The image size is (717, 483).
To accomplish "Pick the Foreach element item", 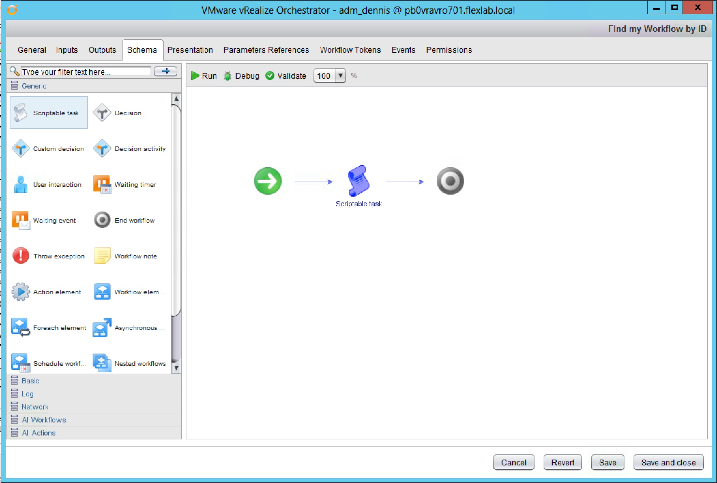I will point(49,327).
